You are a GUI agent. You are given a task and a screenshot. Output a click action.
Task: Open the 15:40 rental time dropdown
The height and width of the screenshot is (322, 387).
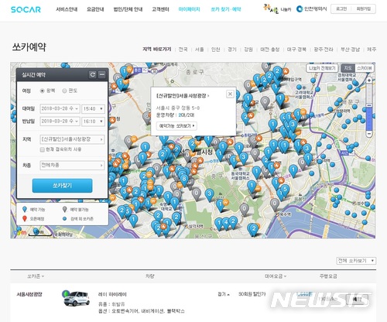pos(93,109)
